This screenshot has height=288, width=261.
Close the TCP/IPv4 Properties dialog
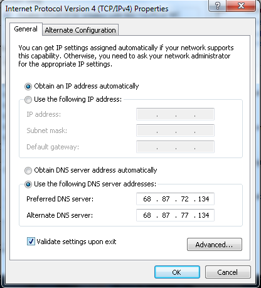click(x=241, y=6)
